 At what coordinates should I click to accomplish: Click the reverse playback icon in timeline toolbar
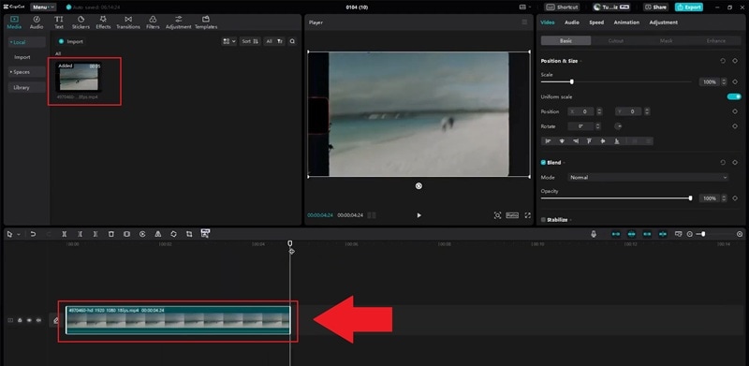point(142,234)
